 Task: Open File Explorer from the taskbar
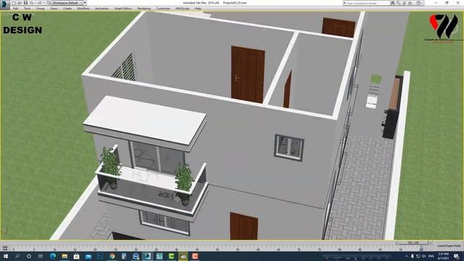point(65,256)
